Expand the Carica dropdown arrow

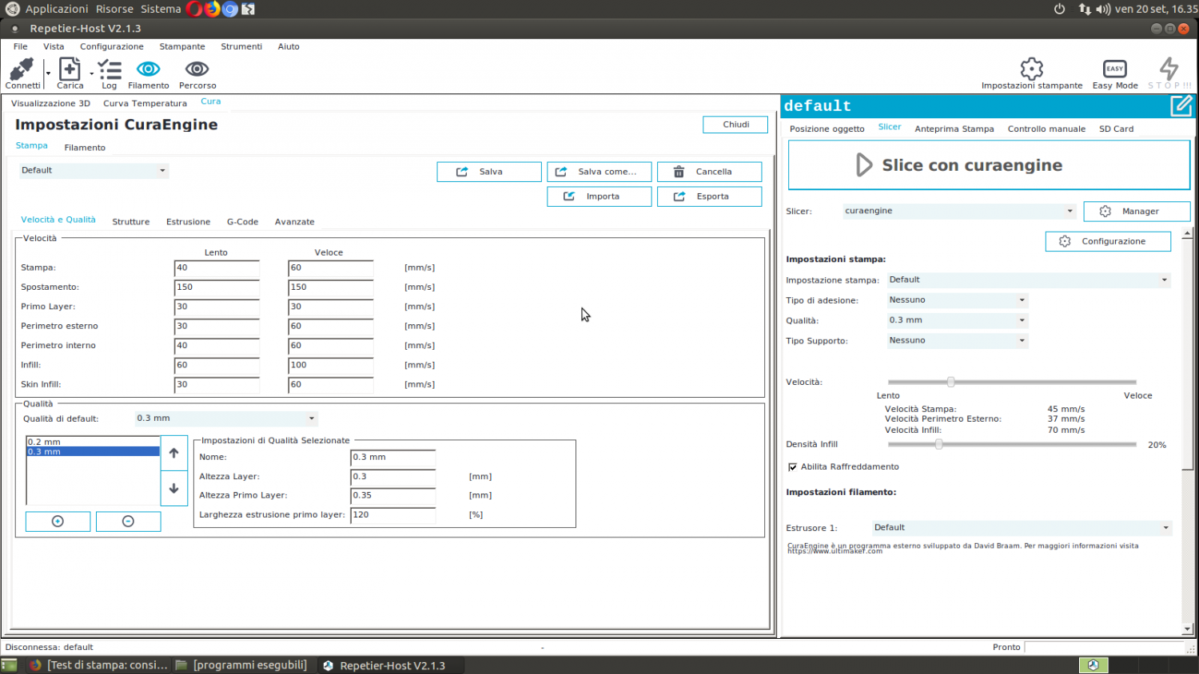[91, 73]
